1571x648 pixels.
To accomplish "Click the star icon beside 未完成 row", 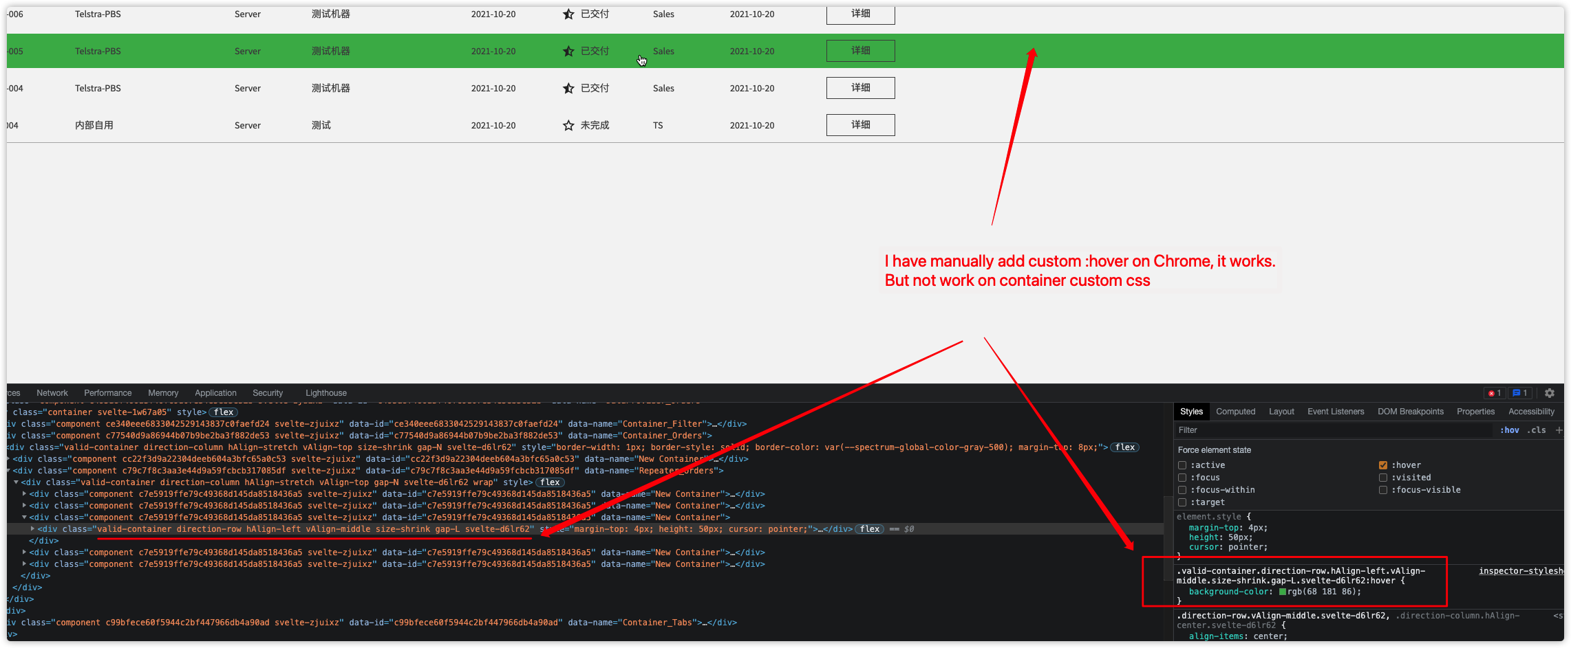I will [568, 124].
